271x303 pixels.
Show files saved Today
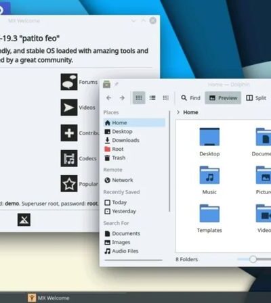click(116, 202)
